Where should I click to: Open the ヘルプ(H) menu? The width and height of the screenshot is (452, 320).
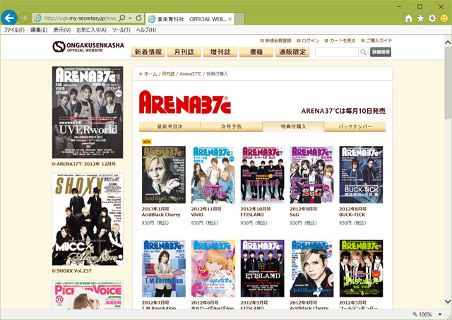coord(146,30)
